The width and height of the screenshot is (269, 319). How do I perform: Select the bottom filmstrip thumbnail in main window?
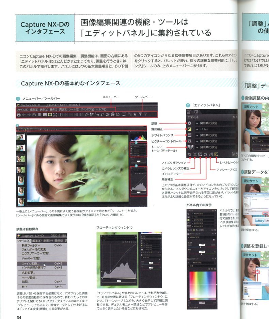[21, 202]
